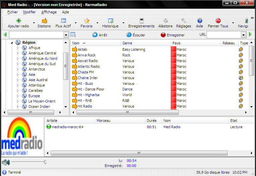Image resolution: width=256 pixels, height=176 pixels.
Task: Select the Amérique du Nord tree item
Action: [43, 58]
